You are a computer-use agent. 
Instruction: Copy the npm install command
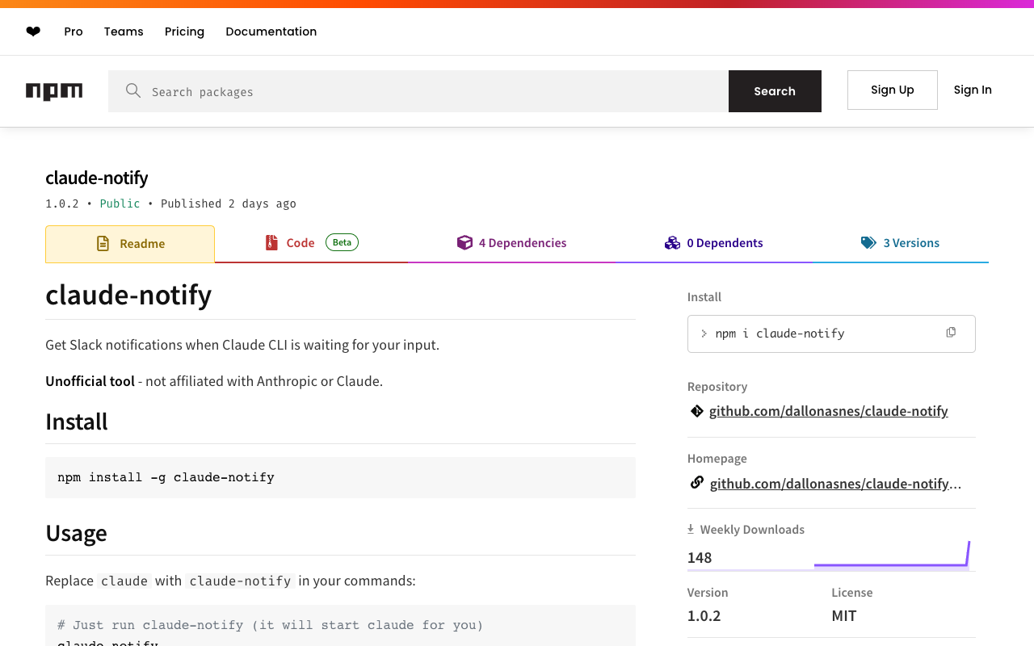(951, 333)
